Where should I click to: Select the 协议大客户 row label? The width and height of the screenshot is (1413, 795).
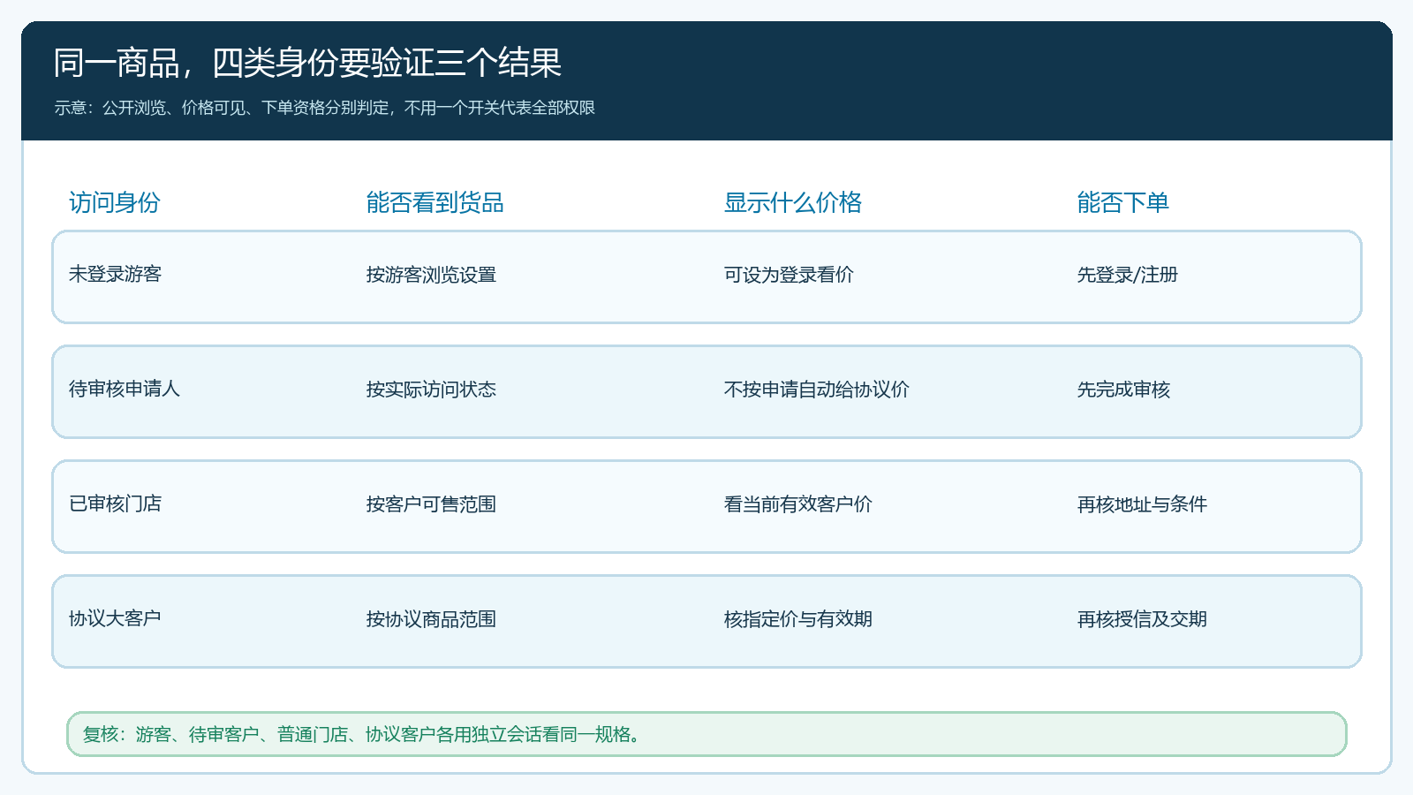(115, 618)
